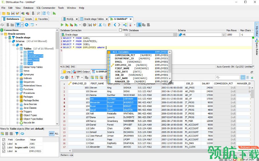This screenshot has height=161, width=259.
Task: Select the ANY match toggle
Action: tap(51, 134)
